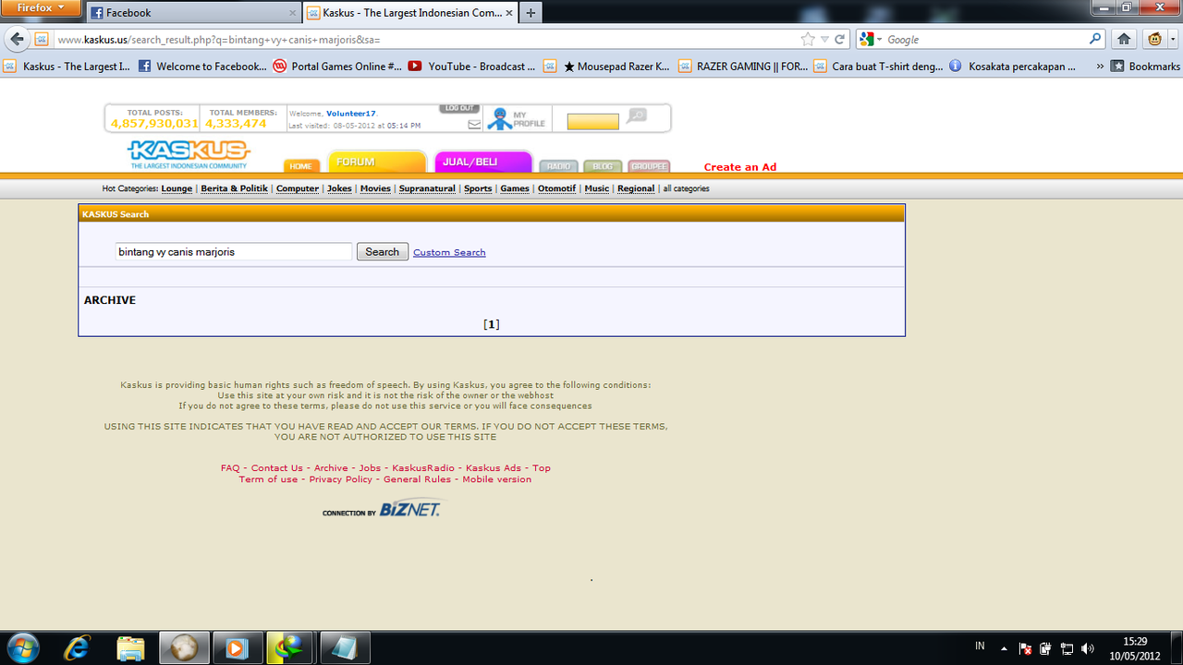Image resolution: width=1183 pixels, height=665 pixels.
Task: Click the Internet Download Manager taskbar icon
Action: tap(290, 648)
